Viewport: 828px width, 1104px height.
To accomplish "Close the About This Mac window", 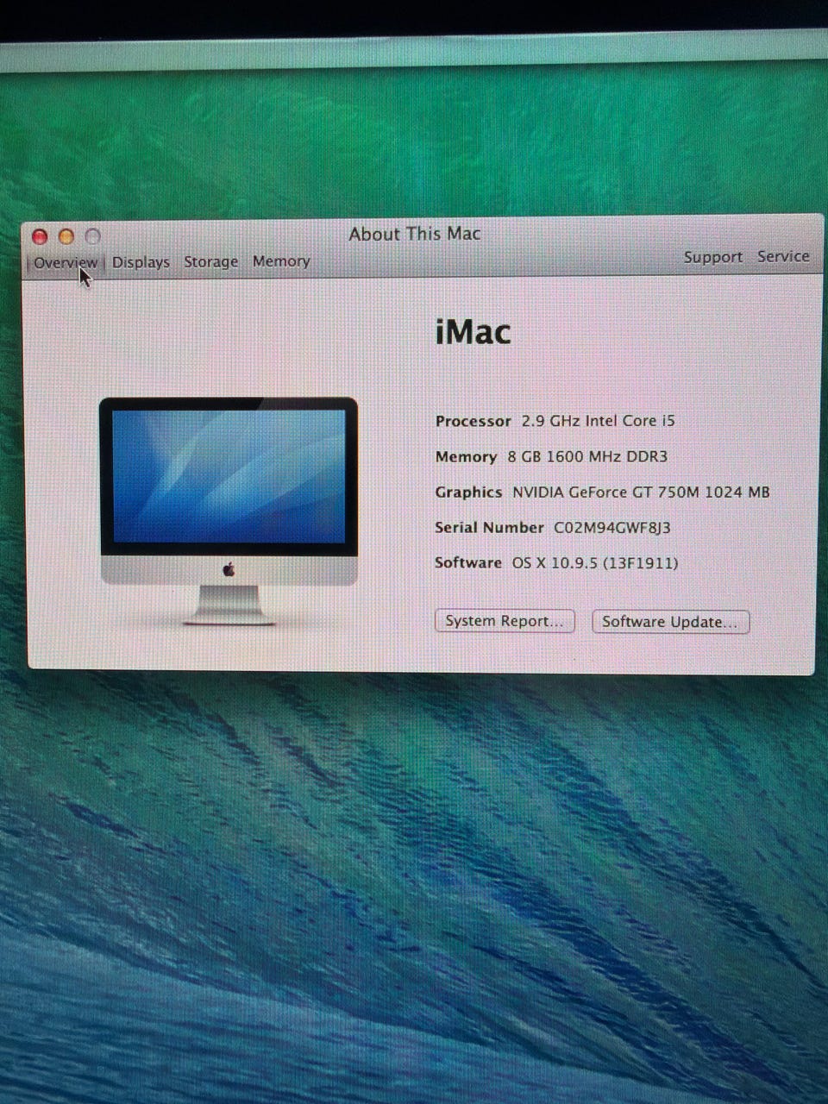I will (x=40, y=236).
